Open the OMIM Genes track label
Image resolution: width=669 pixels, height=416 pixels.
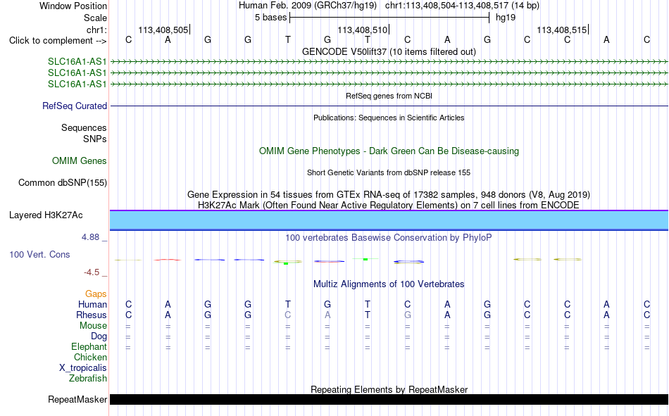79,161
